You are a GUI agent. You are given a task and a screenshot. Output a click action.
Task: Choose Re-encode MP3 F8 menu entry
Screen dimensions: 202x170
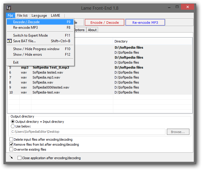pyautogui.click(x=40, y=28)
